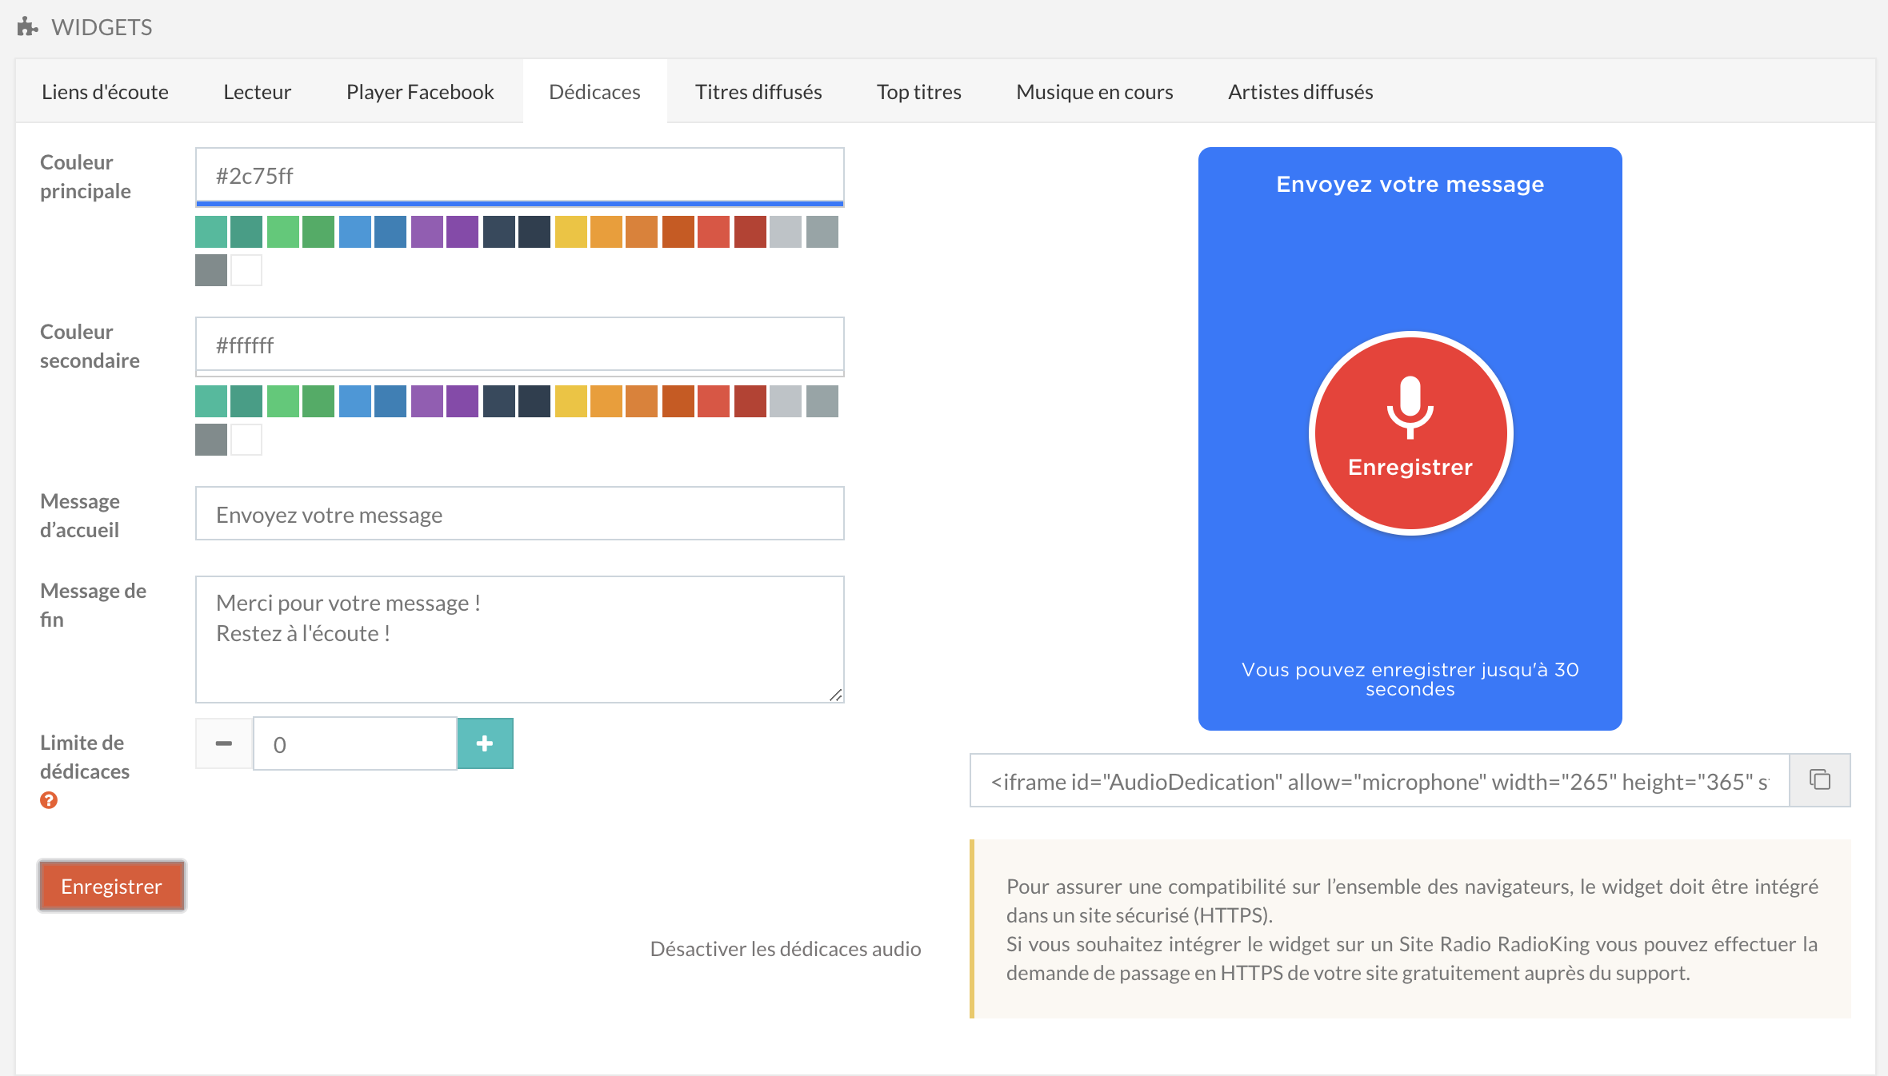Pick turquoise swatch for Couleur principale
Viewport: 1888px width, 1076px height.
coord(211,232)
